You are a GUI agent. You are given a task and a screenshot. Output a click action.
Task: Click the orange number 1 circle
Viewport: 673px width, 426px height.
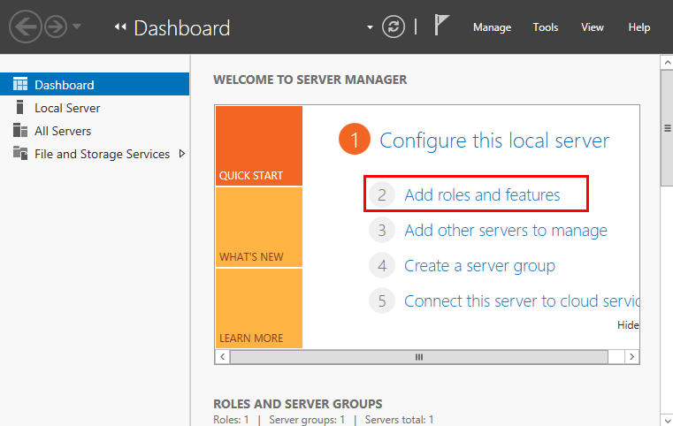click(355, 139)
